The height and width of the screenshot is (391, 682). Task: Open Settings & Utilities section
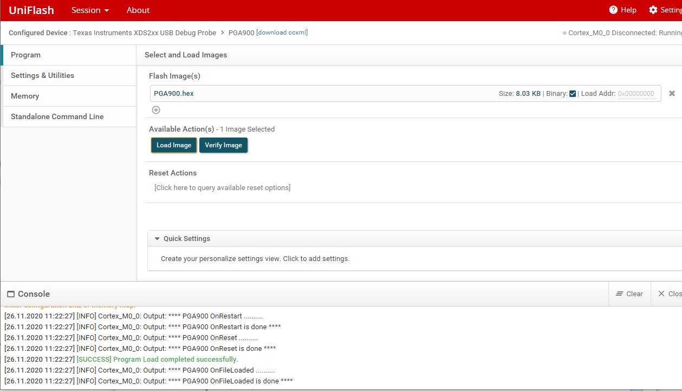(x=69, y=75)
